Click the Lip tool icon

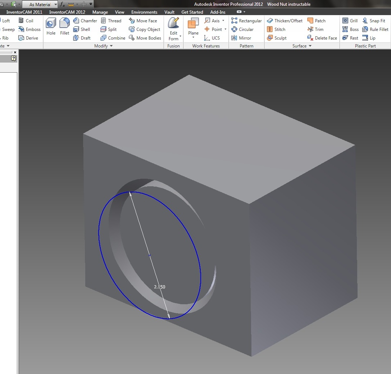click(x=365, y=38)
